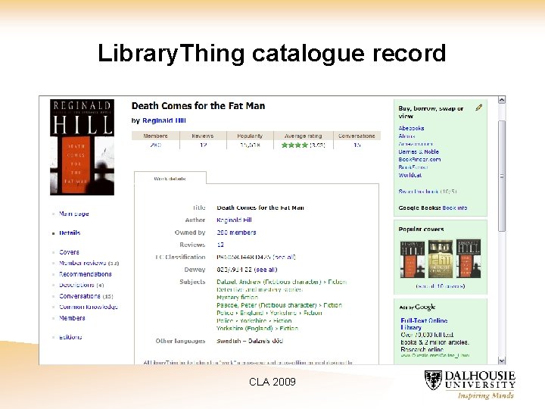
Task: Click Google Books Book info link
Action: pyautogui.click(x=455, y=208)
